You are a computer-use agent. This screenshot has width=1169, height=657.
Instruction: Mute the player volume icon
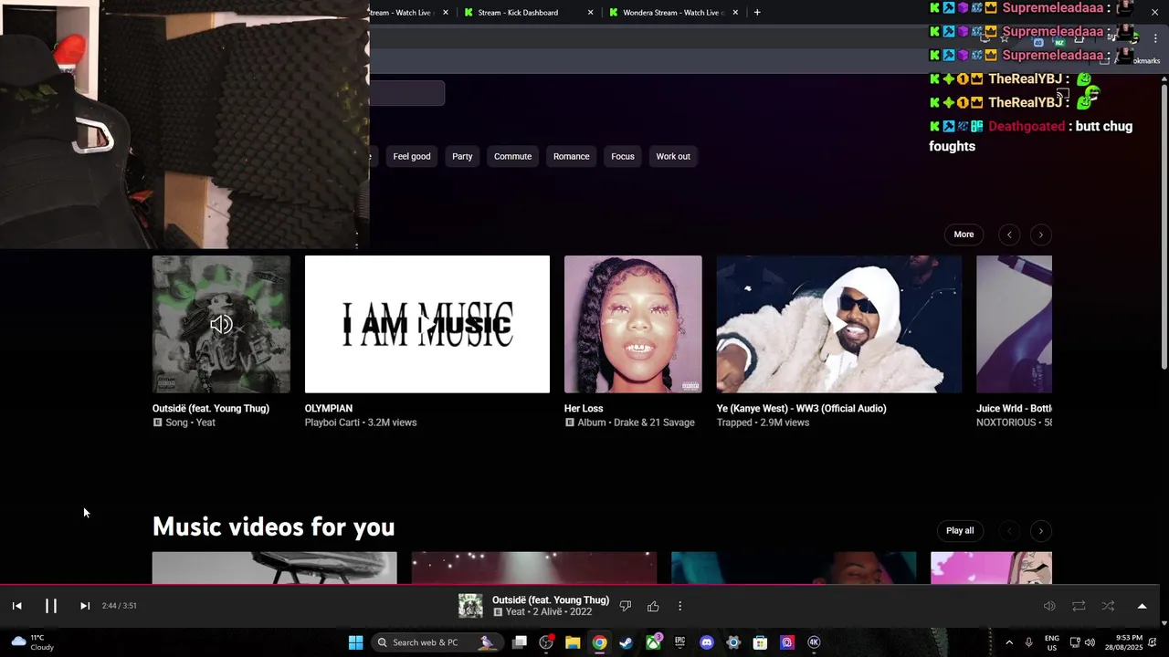1049,606
